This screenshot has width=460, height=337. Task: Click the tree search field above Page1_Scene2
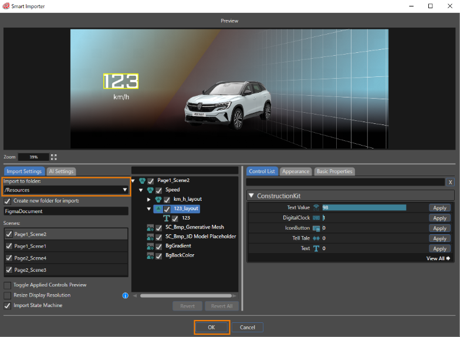pos(185,170)
